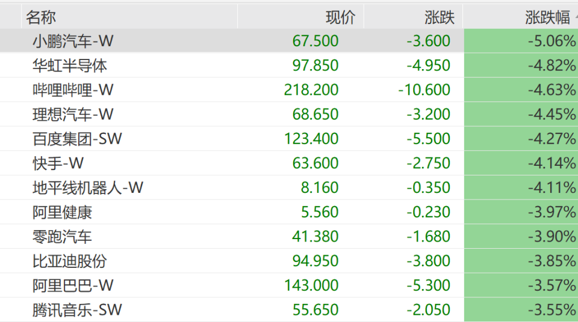Click the -3.55% cell for 腾讯音乐-SW
The height and width of the screenshot is (322, 578).
[552, 310]
